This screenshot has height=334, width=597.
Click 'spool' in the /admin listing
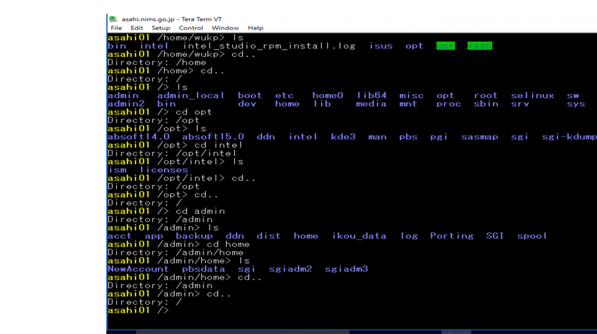[532, 236]
